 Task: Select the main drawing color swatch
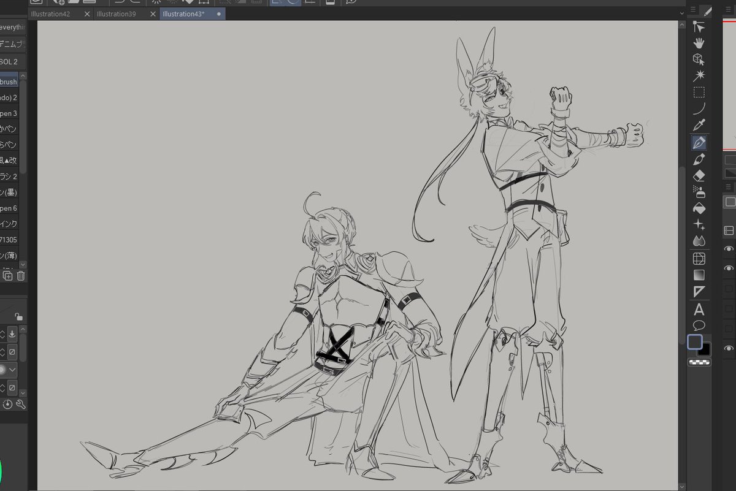coord(695,343)
